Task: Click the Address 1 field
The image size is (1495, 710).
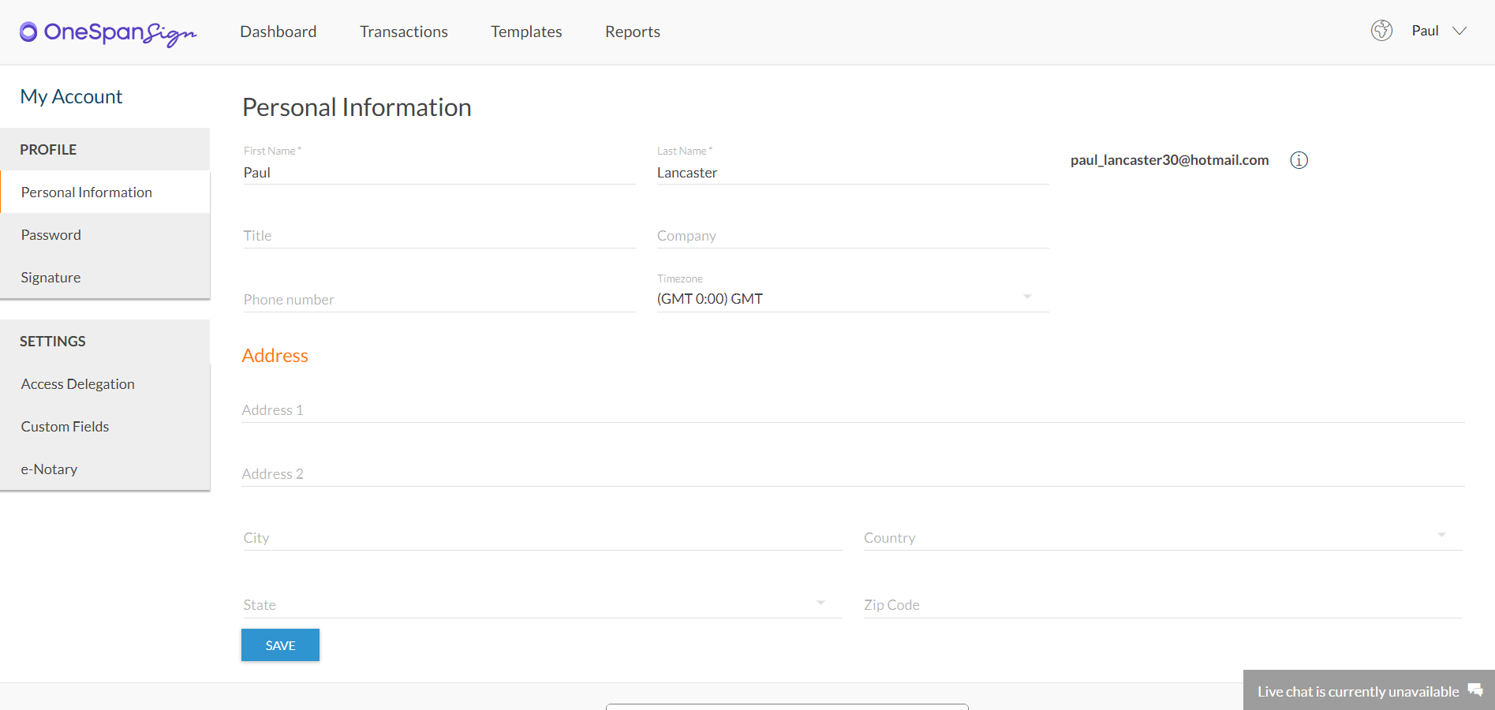Action: [853, 409]
